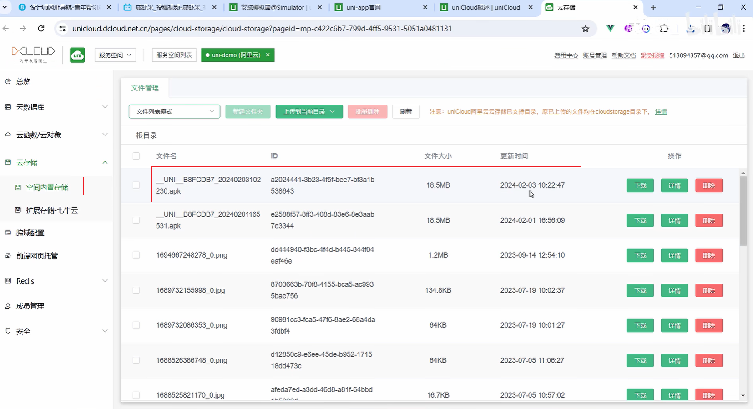The image size is (753, 409).
Task: Check the 20240201165531.apk file row
Action: click(136, 220)
